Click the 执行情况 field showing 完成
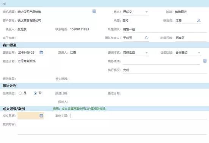This screenshot has width=209, height=143. point(165,70)
